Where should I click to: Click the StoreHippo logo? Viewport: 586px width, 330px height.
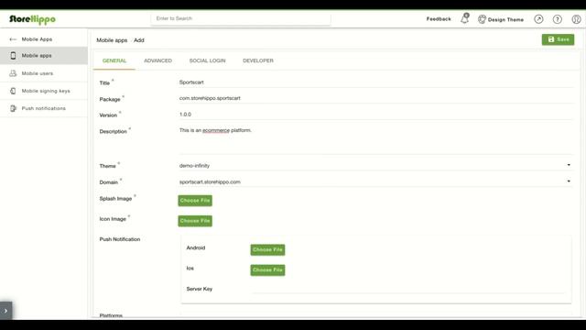pos(33,19)
